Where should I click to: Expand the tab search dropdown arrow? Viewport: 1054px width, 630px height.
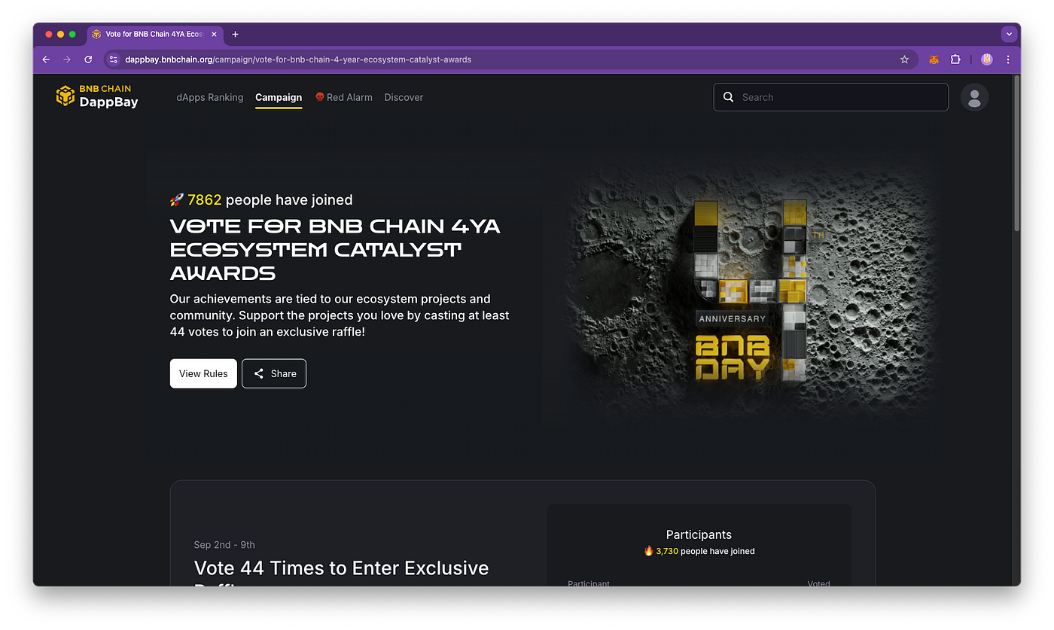coord(1009,34)
